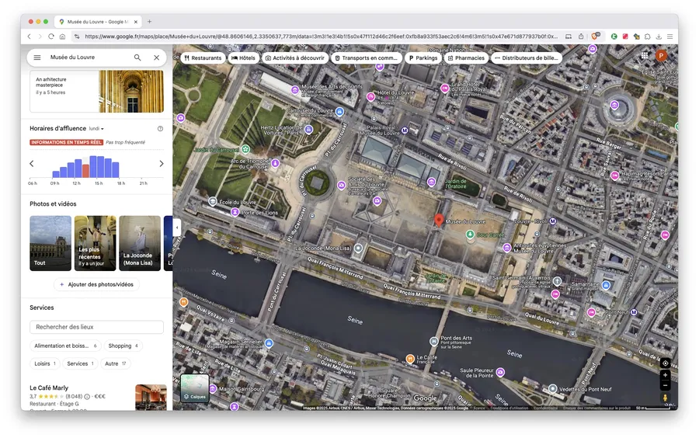
Task: Open the browser home page
Action: [62, 36]
